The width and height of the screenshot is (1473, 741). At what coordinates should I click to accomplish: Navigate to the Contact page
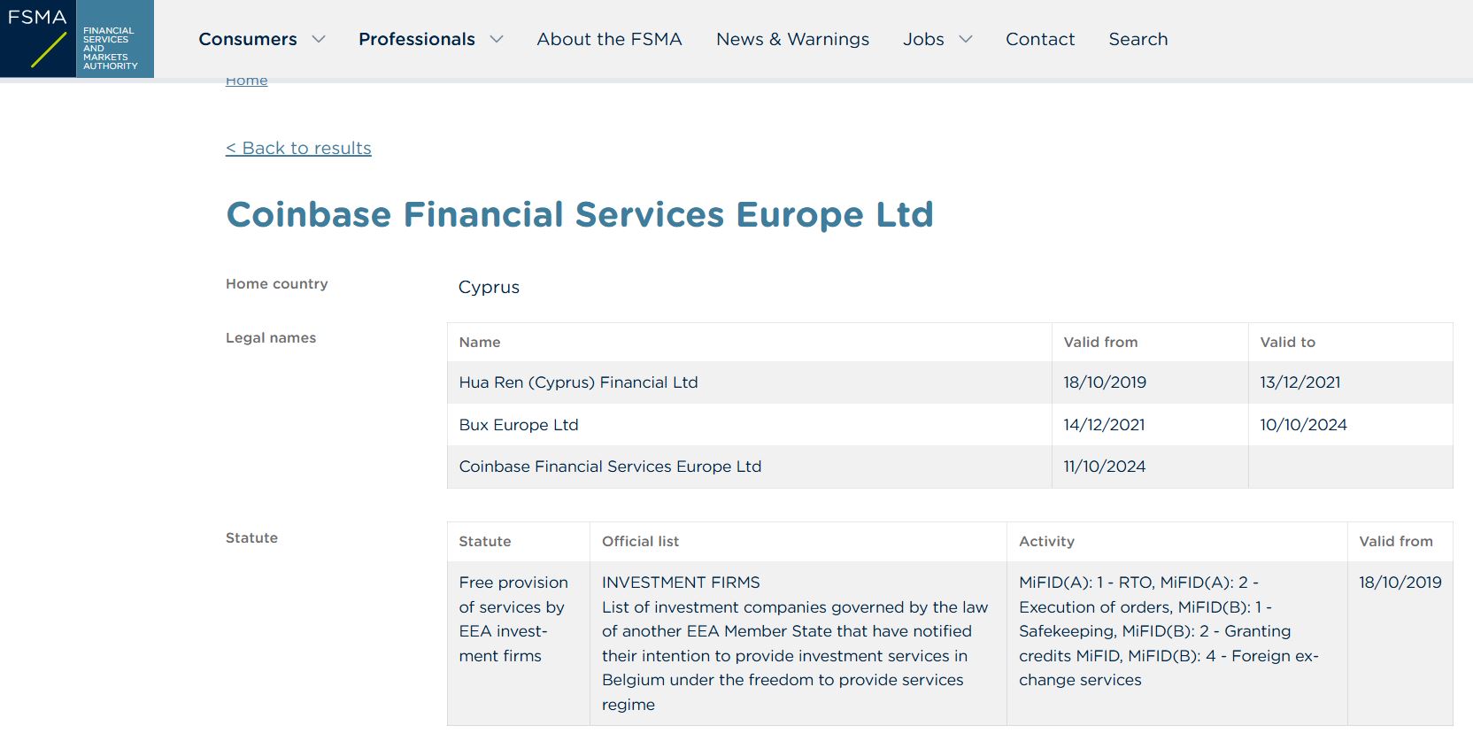tap(1040, 39)
